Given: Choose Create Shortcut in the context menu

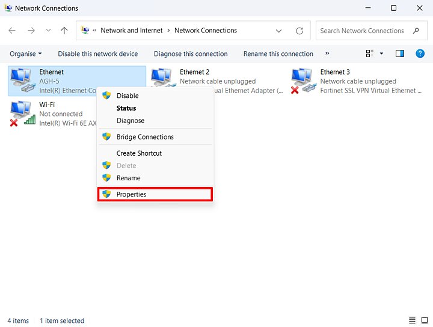Looking at the screenshot, I should point(155,153).
